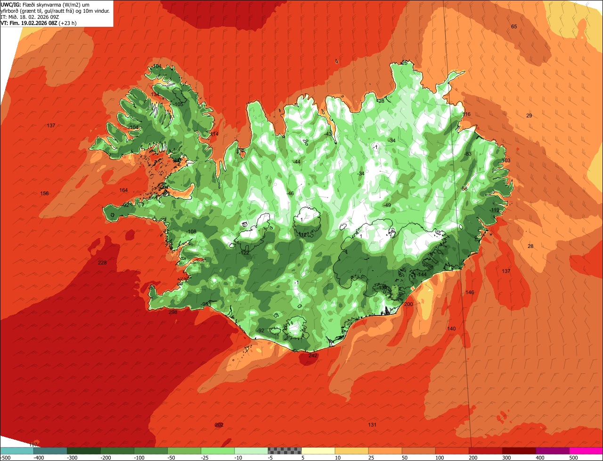Click the map value -92
Image resolution: width=603 pixels, height=461 pixels.
coord(260,330)
